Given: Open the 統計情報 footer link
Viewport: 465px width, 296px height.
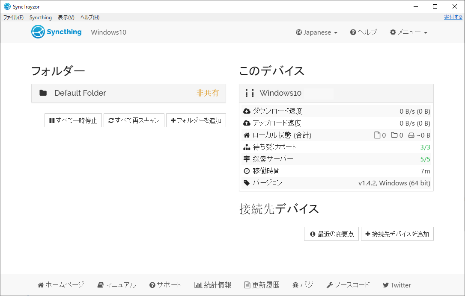Looking at the screenshot, I should pos(213,285).
